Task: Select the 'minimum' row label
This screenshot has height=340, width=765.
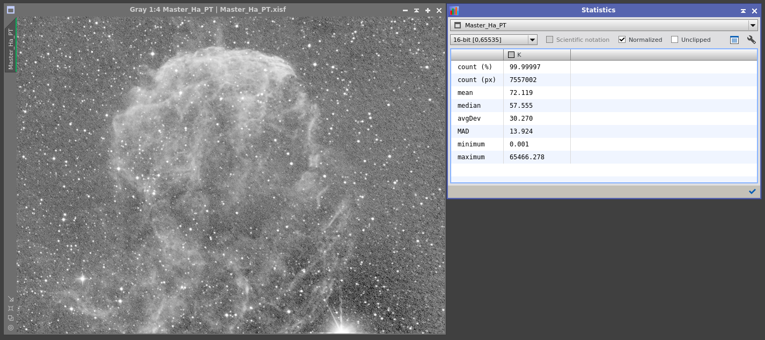Action: pyautogui.click(x=471, y=144)
